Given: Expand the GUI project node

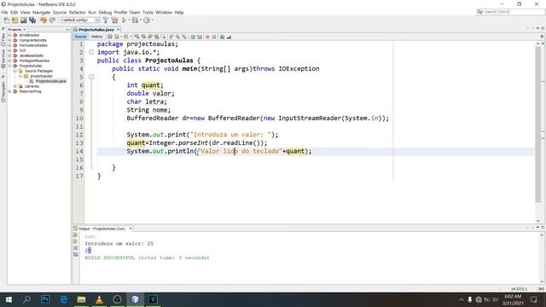Looking at the screenshot, I should tap(9, 50).
